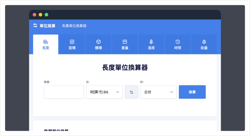Click the 長度單位換算器 heading
This screenshot has height=136, width=250.
coord(125,68)
